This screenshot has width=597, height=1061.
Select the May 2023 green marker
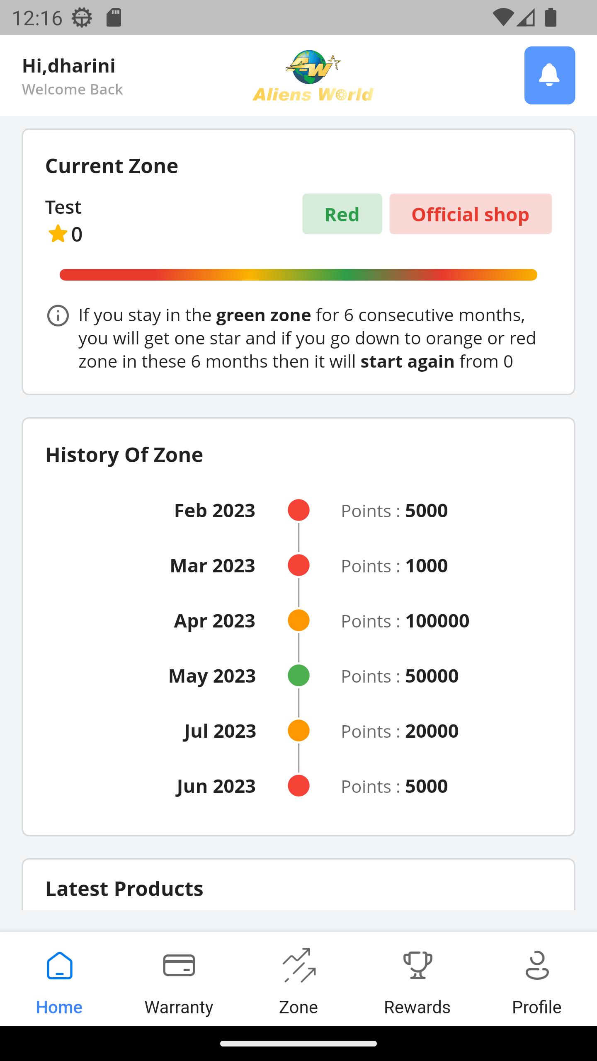[x=298, y=676]
